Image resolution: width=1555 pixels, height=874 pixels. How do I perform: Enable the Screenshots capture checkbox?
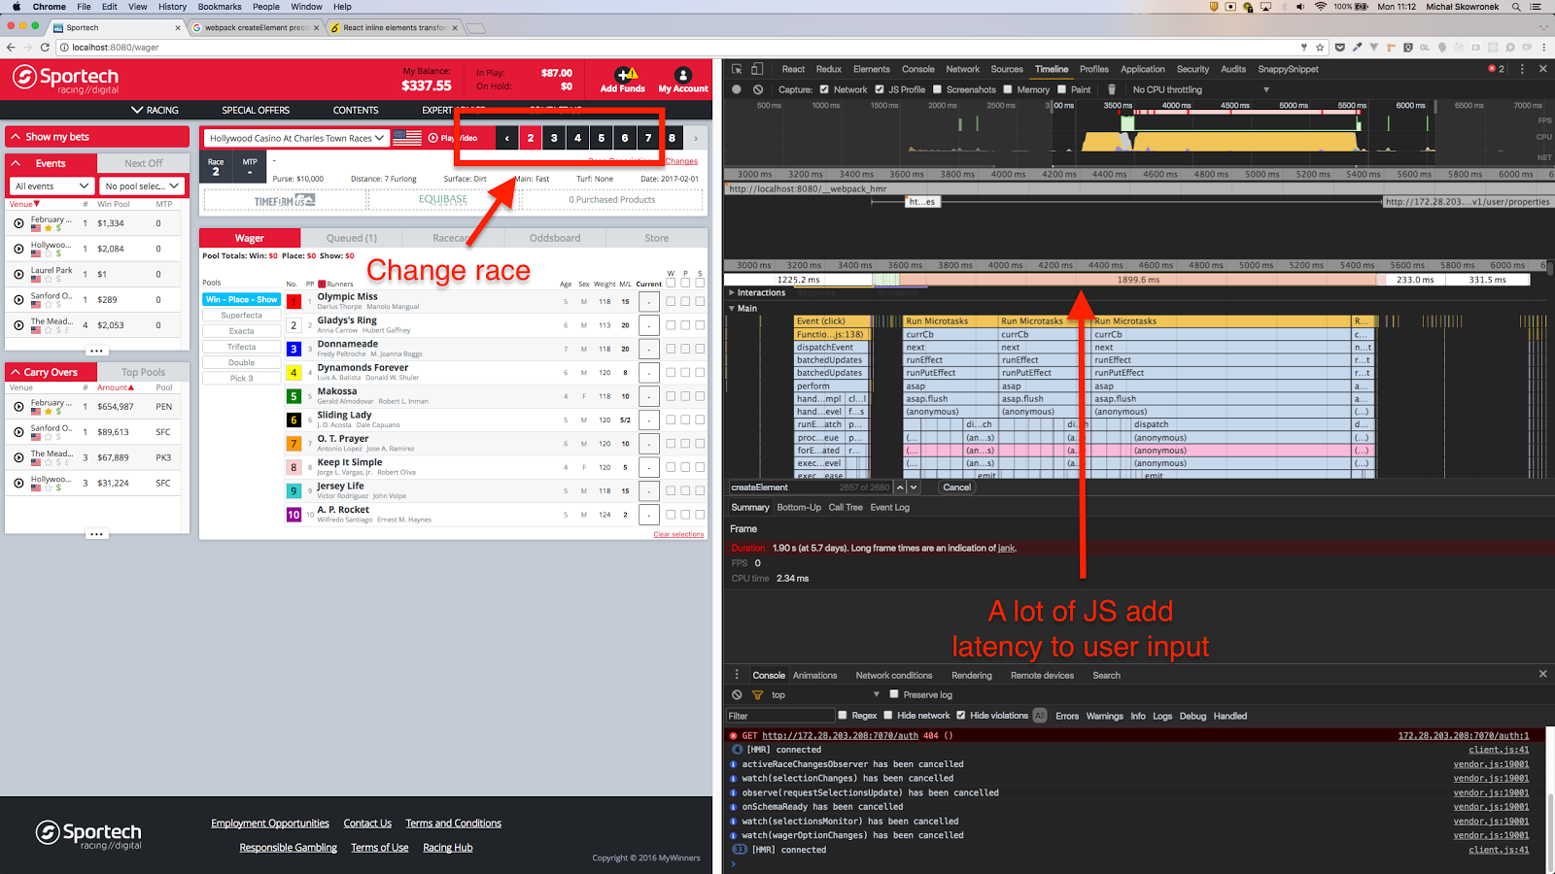pos(938,89)
